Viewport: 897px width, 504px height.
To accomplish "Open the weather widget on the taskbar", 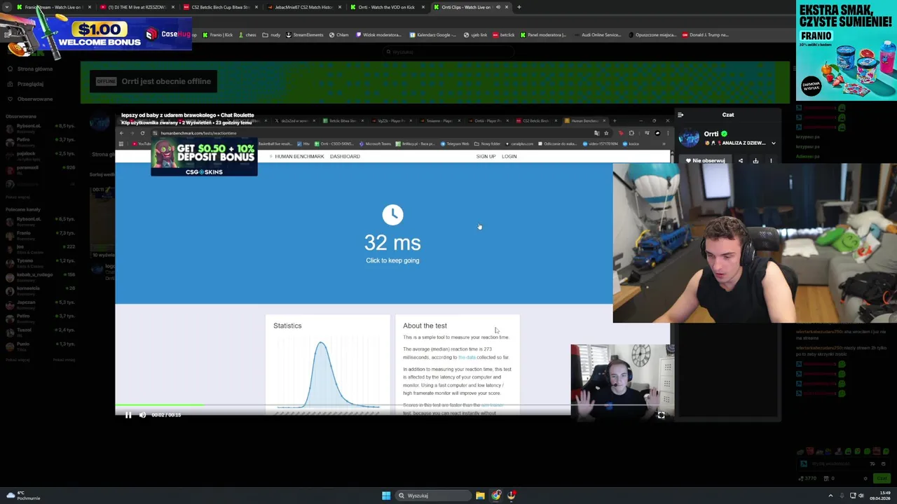I will pos(23,496).
